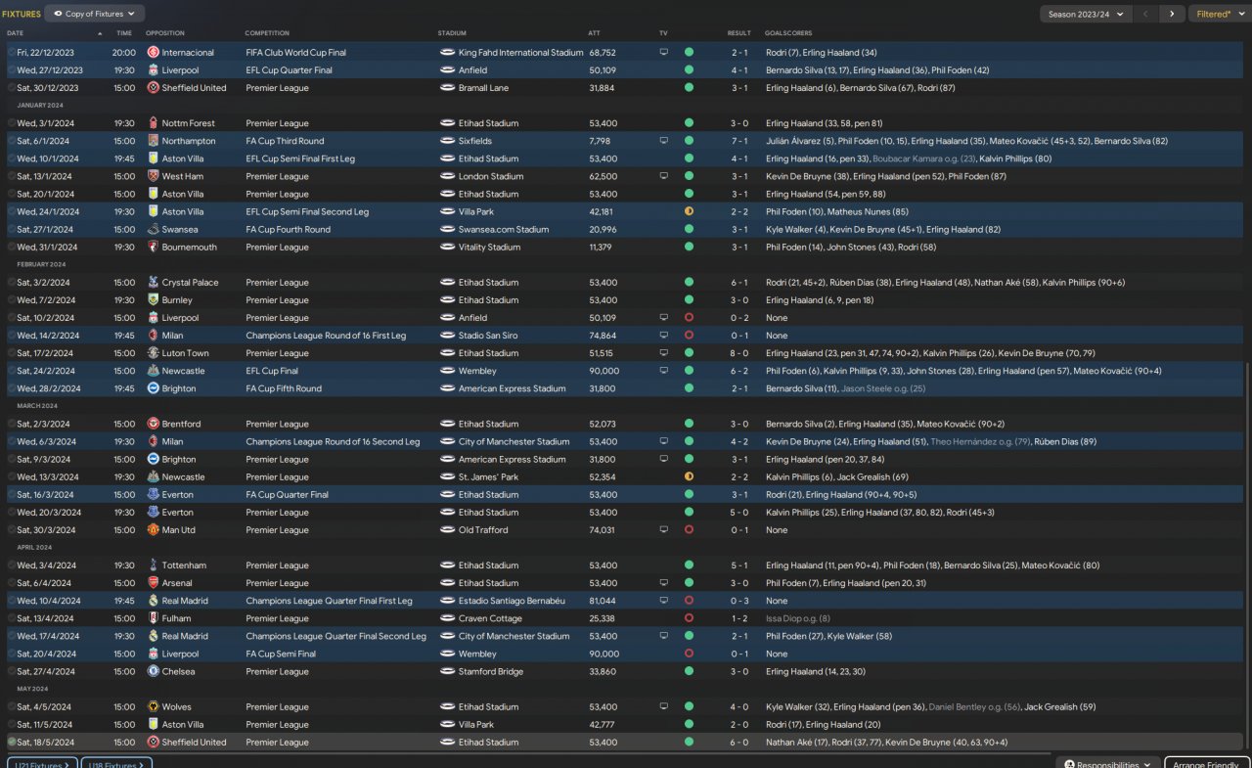1252x768 pixels.
Task: Toggle the row selector for Sat, 6/1/2024
Action: pos(11,141)
